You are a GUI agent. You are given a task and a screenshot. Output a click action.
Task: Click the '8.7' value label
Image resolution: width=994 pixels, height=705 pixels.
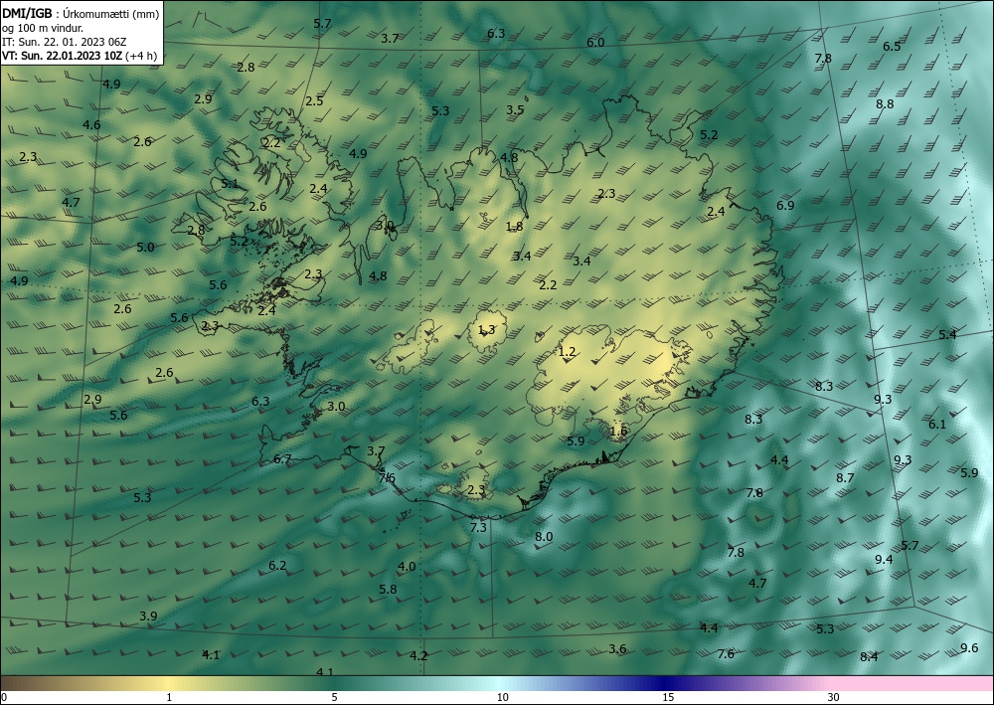click(x=845, y=478)
